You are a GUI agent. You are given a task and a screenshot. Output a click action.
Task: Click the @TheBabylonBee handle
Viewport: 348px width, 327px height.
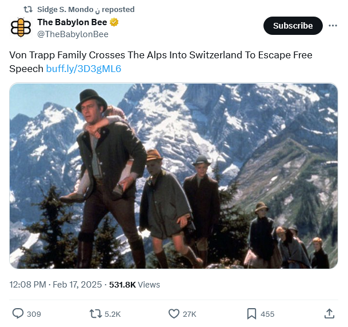tap(73, 34)
